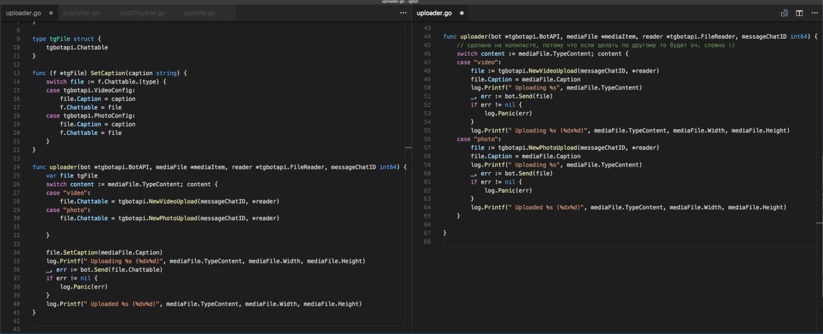Click the green Russian comment line
The height and width of the screenshot is (334, 823).
coord(595,46)
